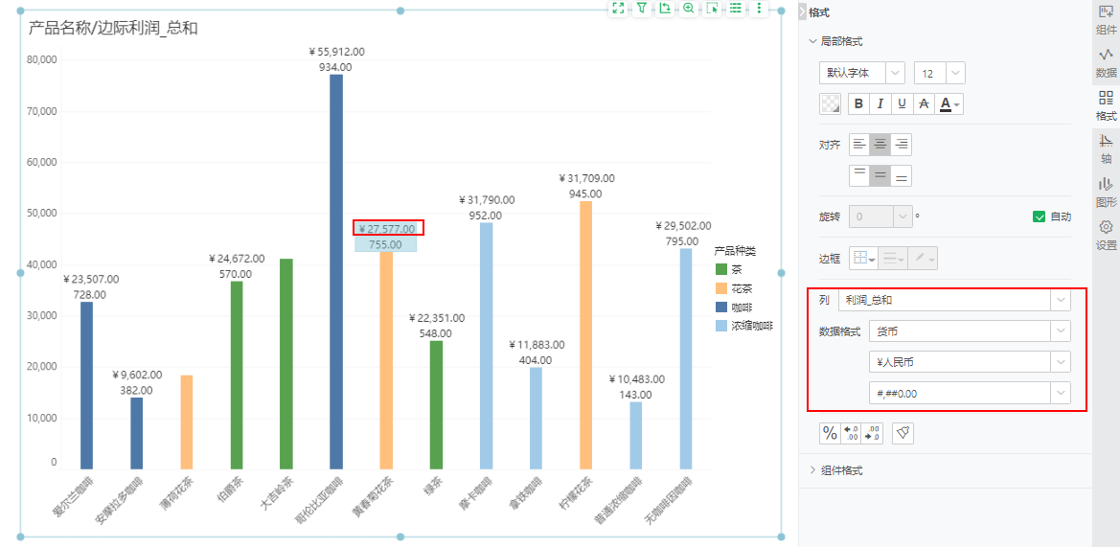Toggle italic text formatting
This screenshot has width=1120, height=547.
point(880,103)
